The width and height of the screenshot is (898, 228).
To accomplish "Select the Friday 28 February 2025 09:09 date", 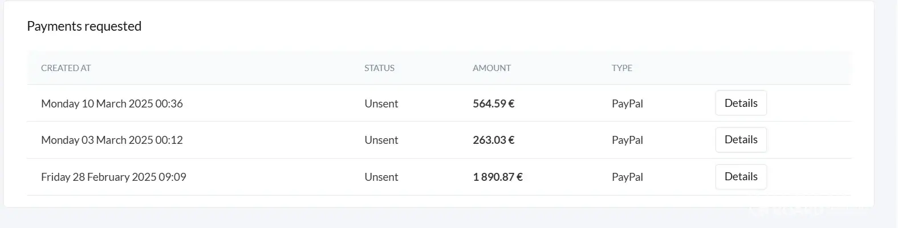I will (x=113, y=177).
